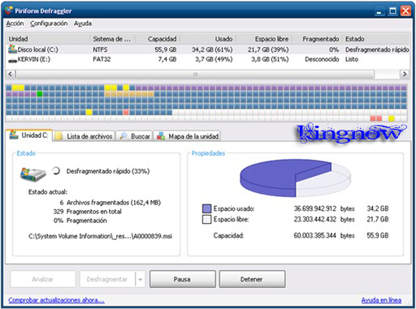Image resolution: width=416 pixels, height=309 pixels.
Task: Click the green block in the drive map
Action: [x=40, y=94]
